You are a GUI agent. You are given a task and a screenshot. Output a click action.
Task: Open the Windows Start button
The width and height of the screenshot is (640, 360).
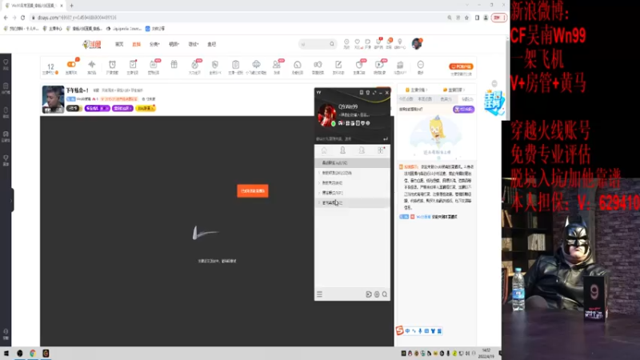(6, 353)
